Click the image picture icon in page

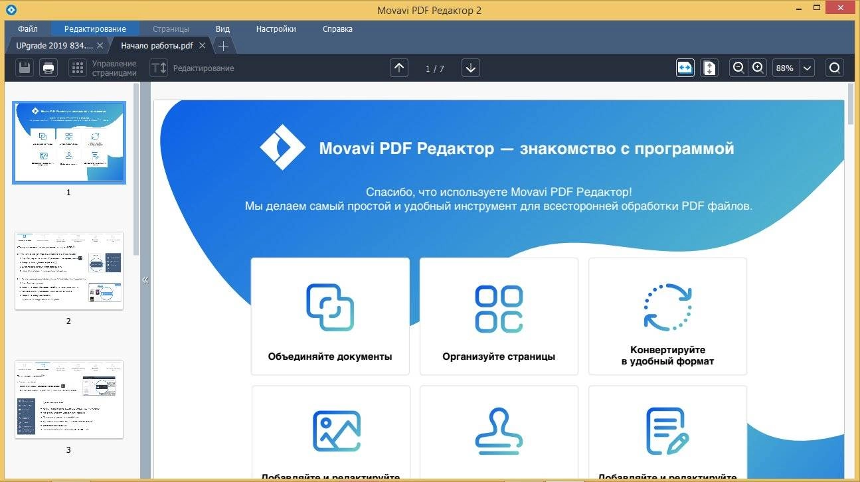(x=337, y=432)
